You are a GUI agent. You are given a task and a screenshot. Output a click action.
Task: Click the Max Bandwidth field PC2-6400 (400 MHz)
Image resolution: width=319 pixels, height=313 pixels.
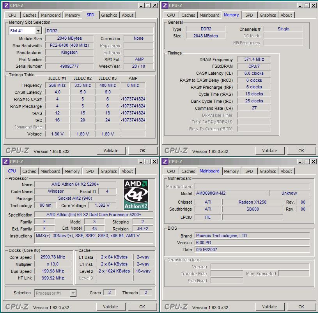point(69,45)
